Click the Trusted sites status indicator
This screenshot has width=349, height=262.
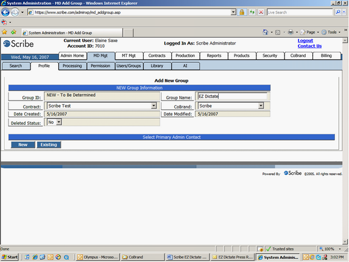280,249
